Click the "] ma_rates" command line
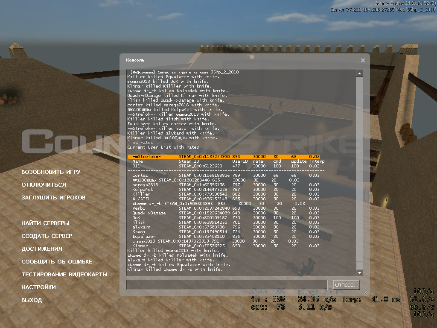Image resolution: width=437 pixels, height=328 pixels. point(140,143)
